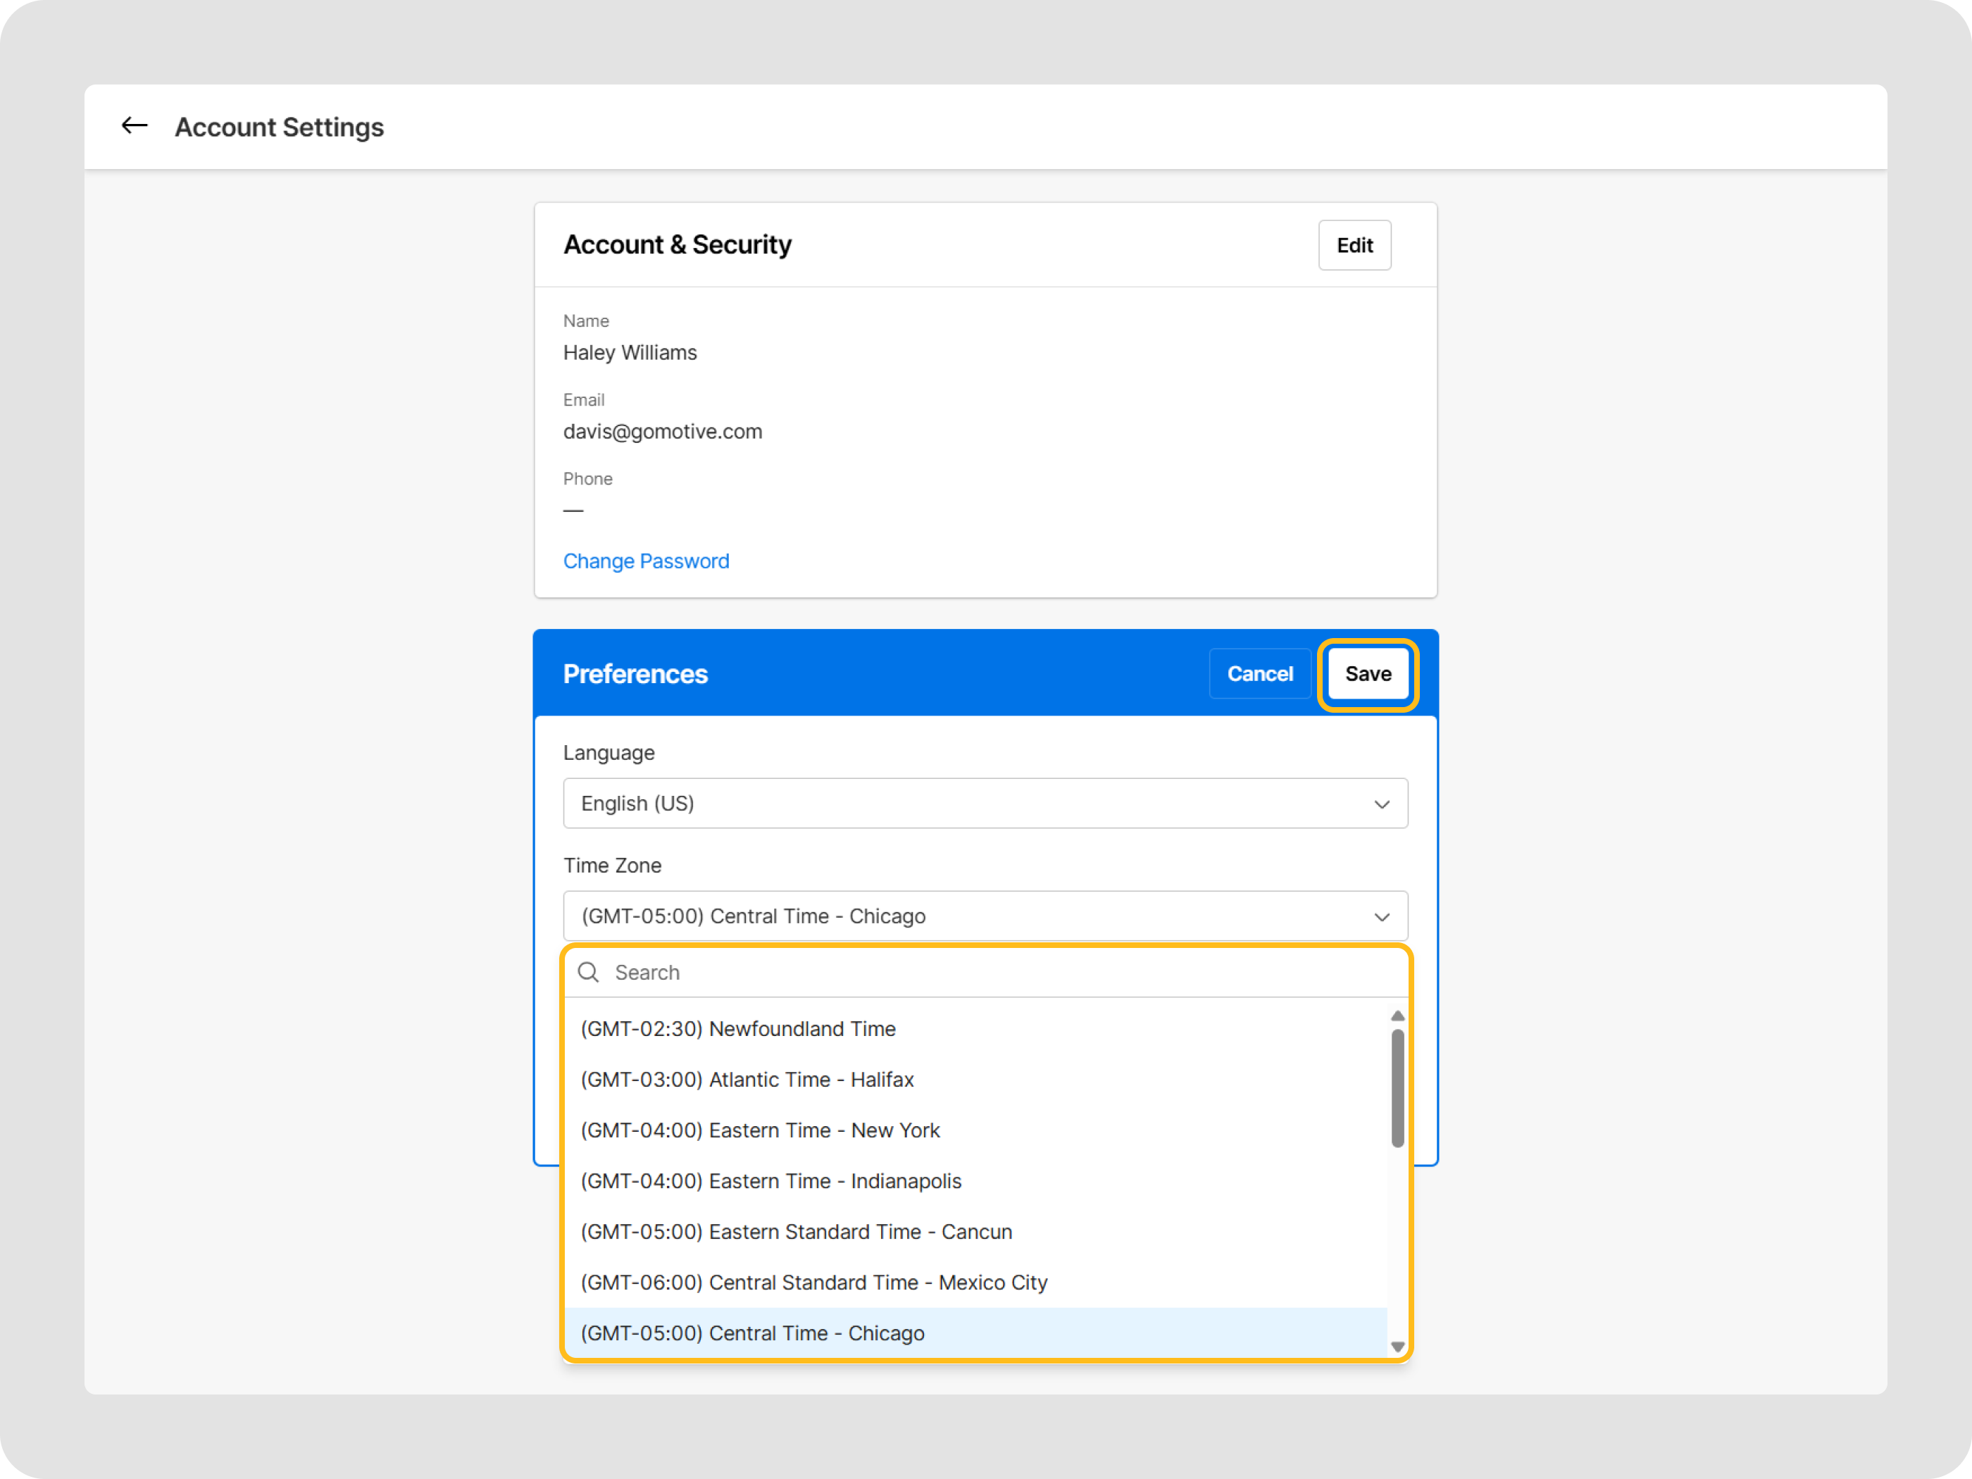Save the Preferences changes
The width and height of the screenshot is (1972, 1479).
click(x=1367, y=674)
